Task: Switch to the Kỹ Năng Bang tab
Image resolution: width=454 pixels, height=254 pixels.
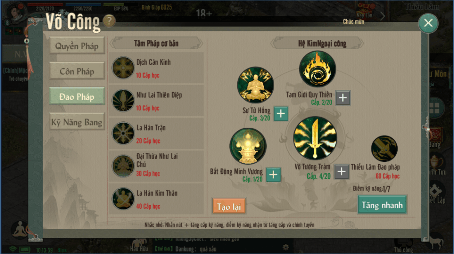Action: pos(77,121)
